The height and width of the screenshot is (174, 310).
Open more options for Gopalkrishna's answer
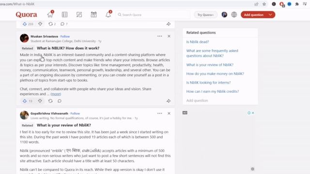(160, 113)
